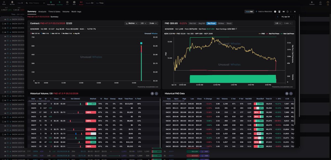Image resolution: width=331 pixels, height=160 pixels.
Task: Open the options calculator icon
Action: click(279, 12)
